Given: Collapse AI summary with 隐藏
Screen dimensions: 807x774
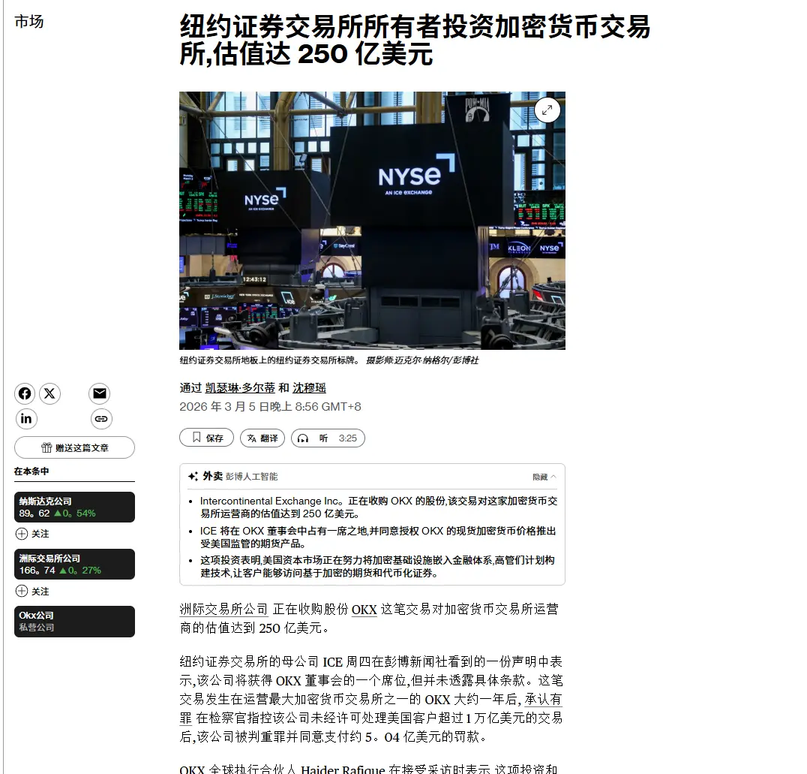Looking at the screenshot, I should pyautogui.click(x=544, y=477).
